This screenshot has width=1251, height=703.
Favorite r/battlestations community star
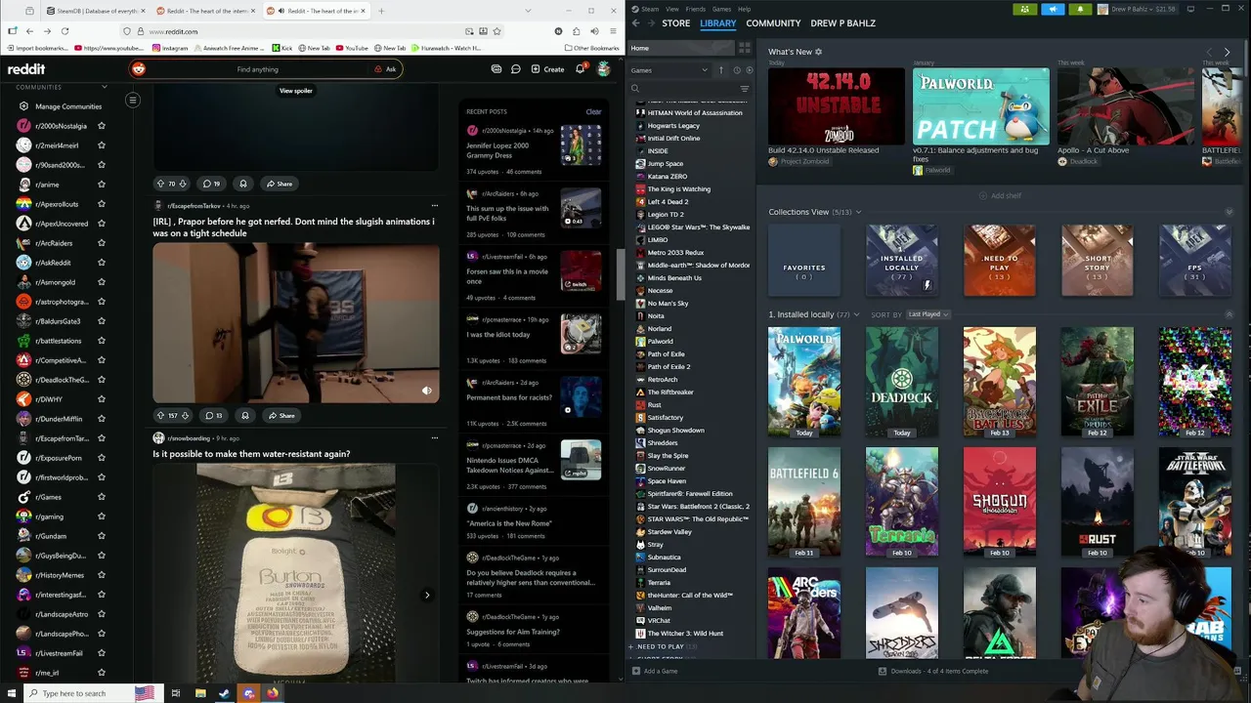tap(101, 341)
